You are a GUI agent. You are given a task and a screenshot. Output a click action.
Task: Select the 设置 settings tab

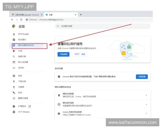click(x=61, y=15)
